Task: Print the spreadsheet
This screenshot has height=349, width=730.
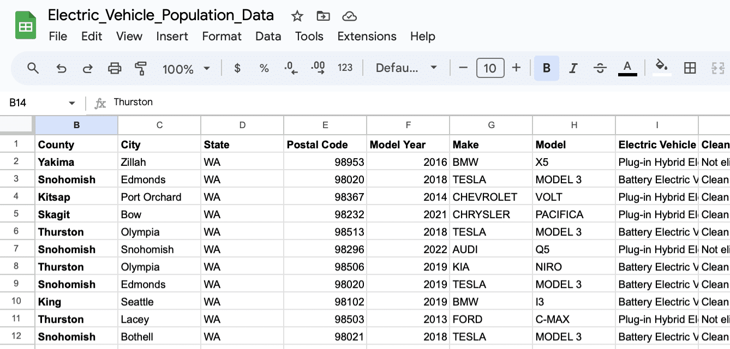Action: click(x=115, y=68)
